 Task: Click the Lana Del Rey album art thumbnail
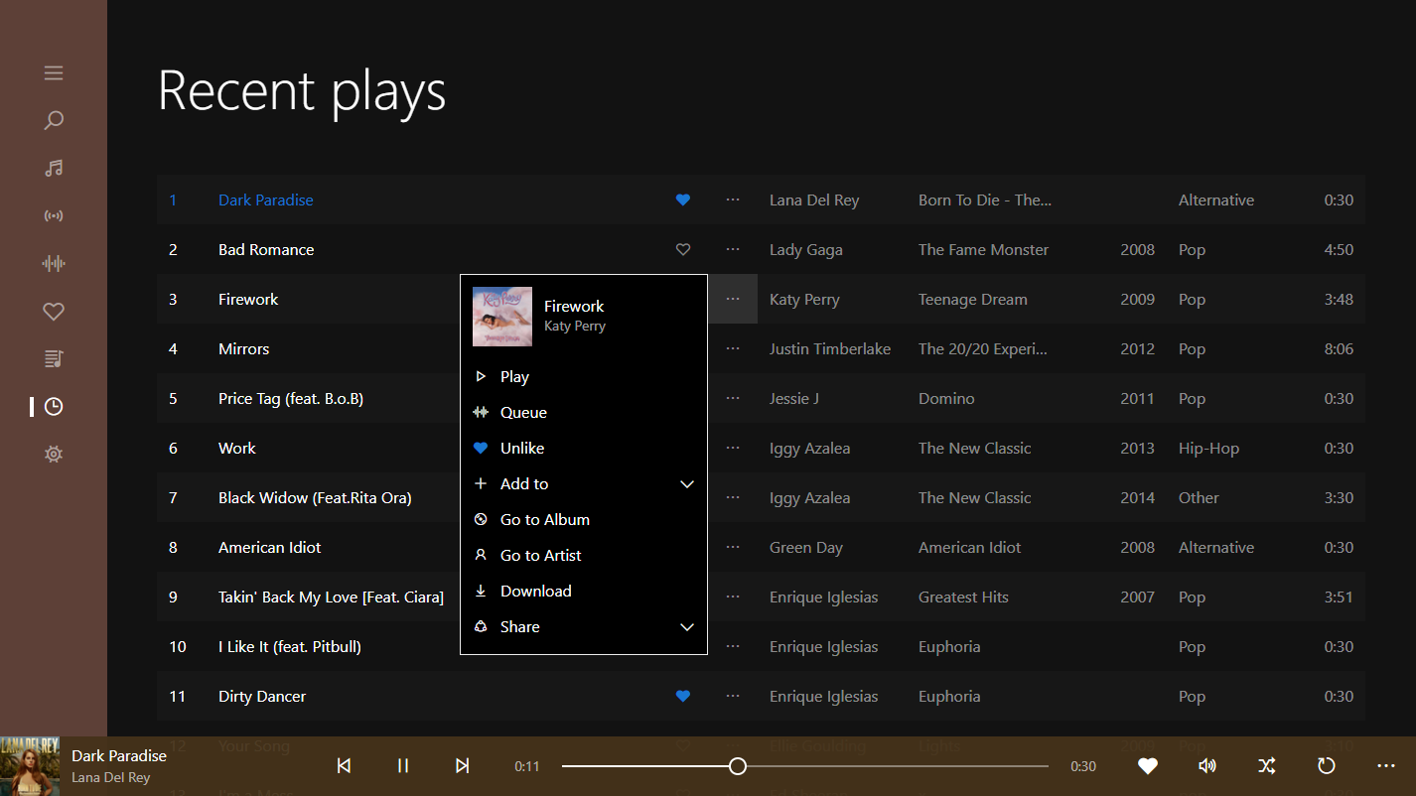click(30, 766)
